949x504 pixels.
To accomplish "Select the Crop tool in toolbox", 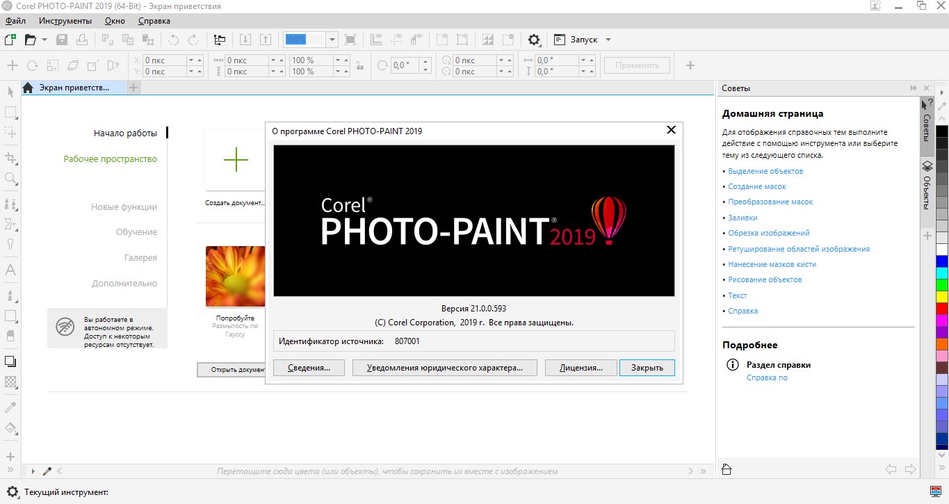I will 10,158.
